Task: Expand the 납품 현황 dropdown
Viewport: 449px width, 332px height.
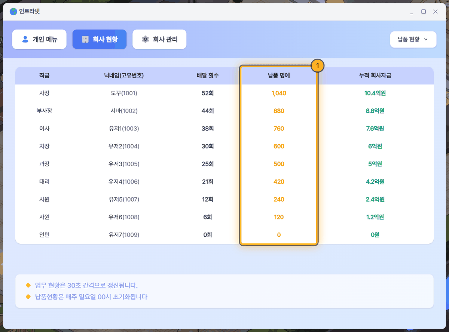Action: (x=413, y=39)
